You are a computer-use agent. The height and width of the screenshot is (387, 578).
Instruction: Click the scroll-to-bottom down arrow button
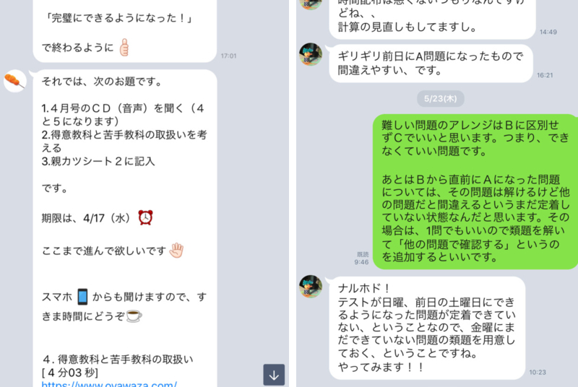[x=274, y=375]
